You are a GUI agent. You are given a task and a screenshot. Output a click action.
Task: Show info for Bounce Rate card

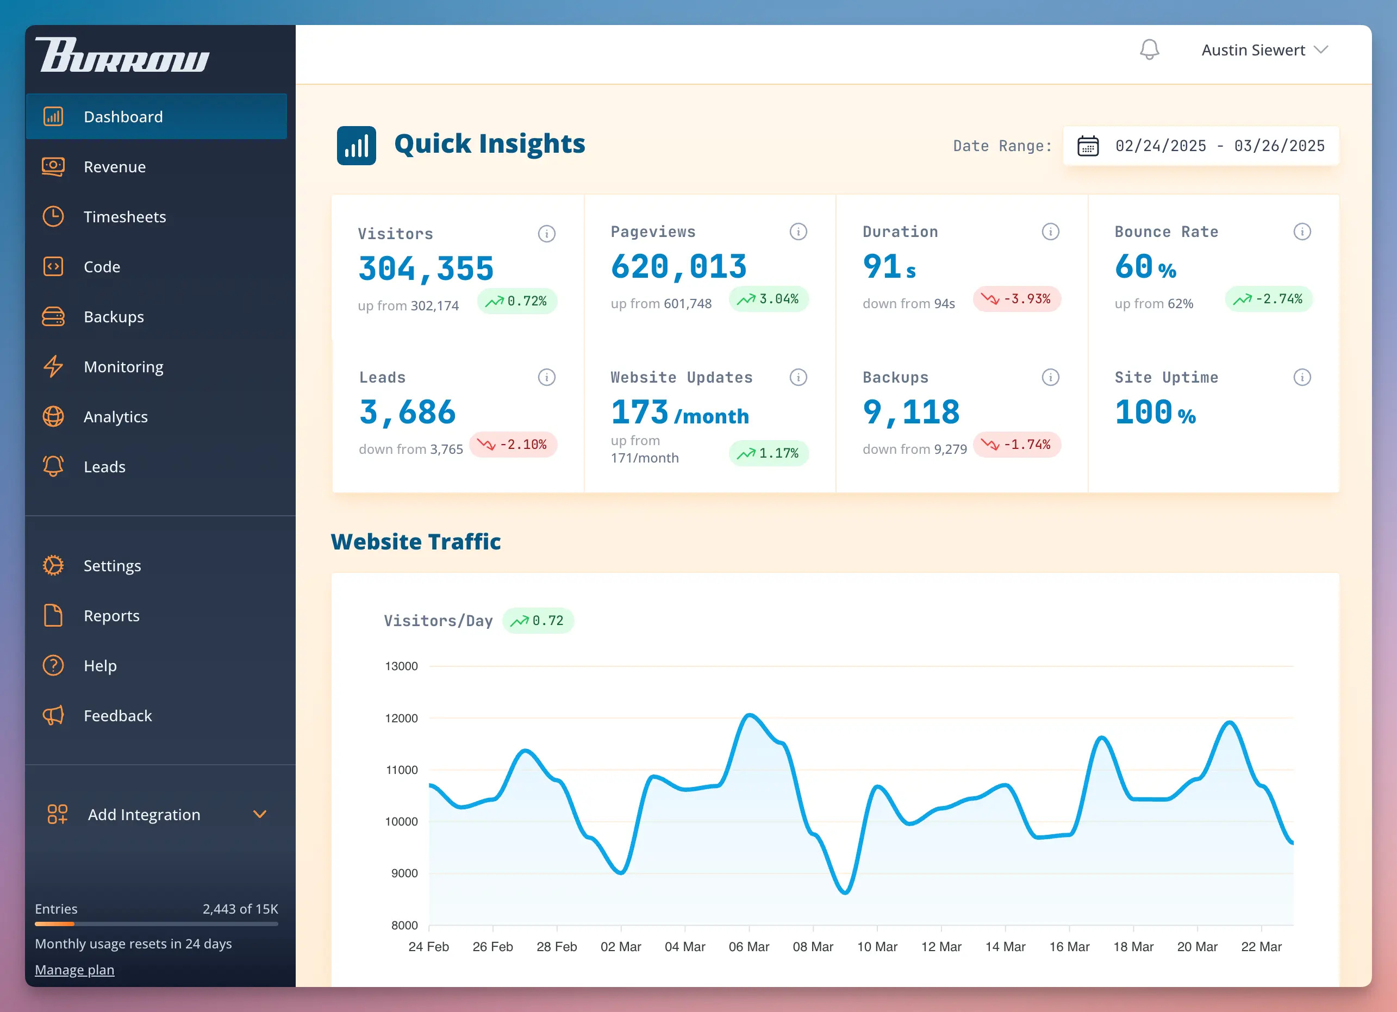(x=1302, y=232)
